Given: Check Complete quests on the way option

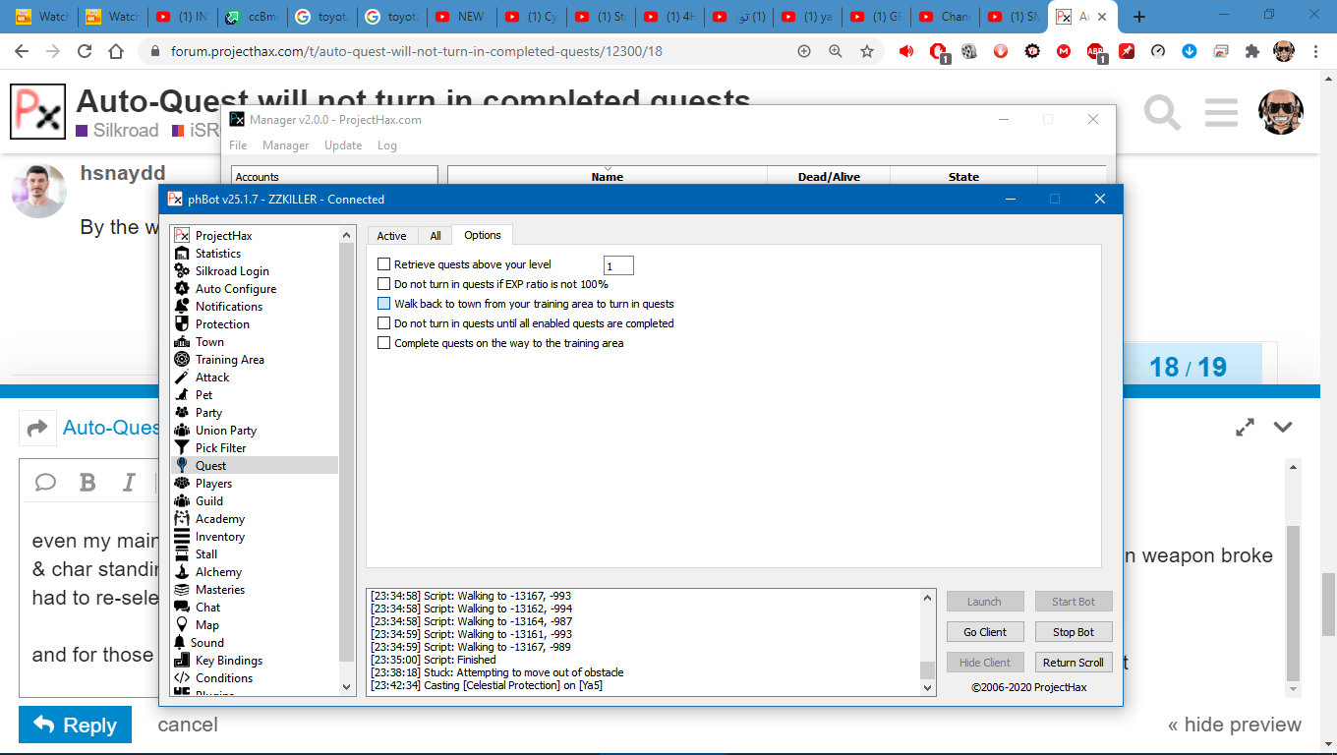Looking at the screenshot, I should tap(384, 343).
